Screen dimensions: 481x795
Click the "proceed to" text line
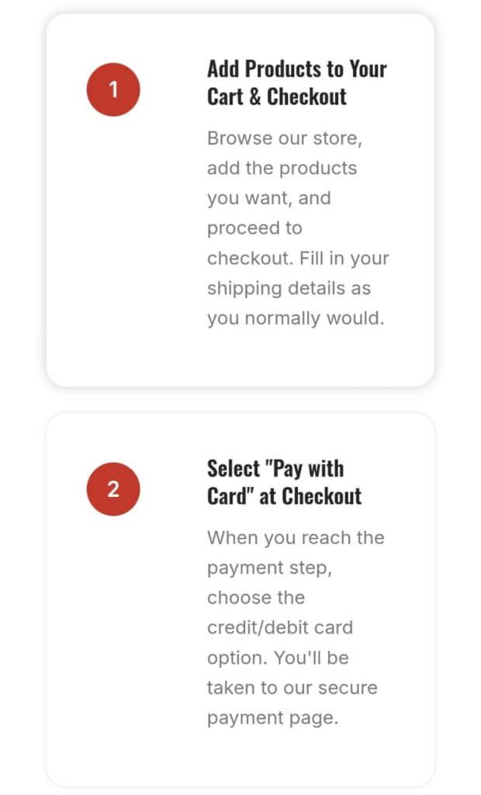click(254, 228)
